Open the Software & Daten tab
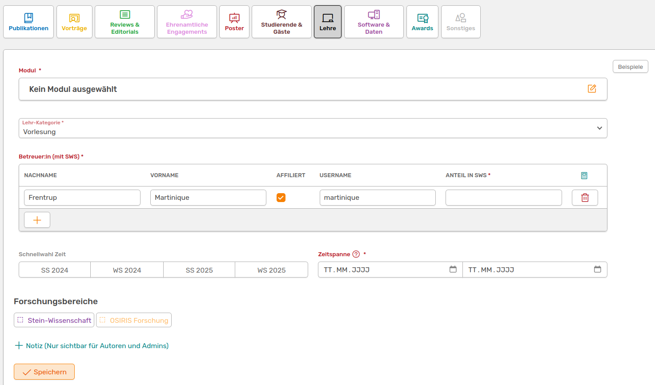 (x=374, y=22)
